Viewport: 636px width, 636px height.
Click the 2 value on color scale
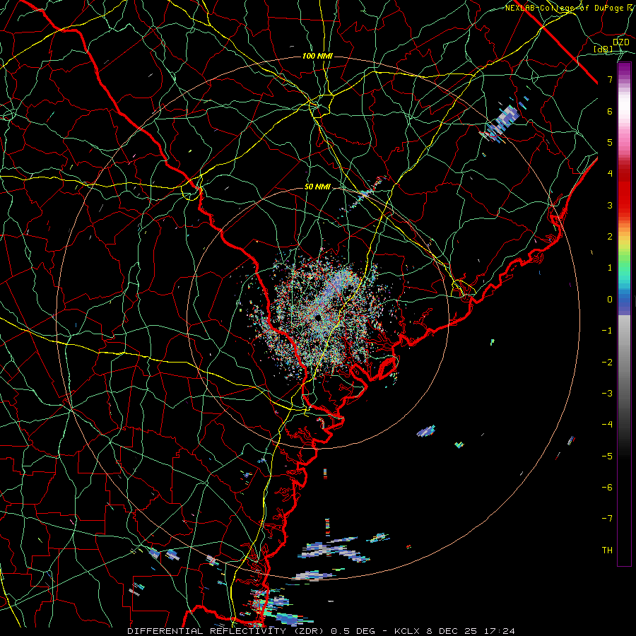610,237
